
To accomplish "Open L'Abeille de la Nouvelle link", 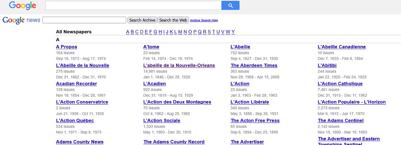I will coord(83,66).
